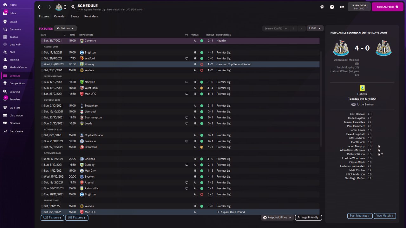406x228 pixels.
Task: Toggle the marker circle for Chelsea fixture
Action: [x=42, y=159]
